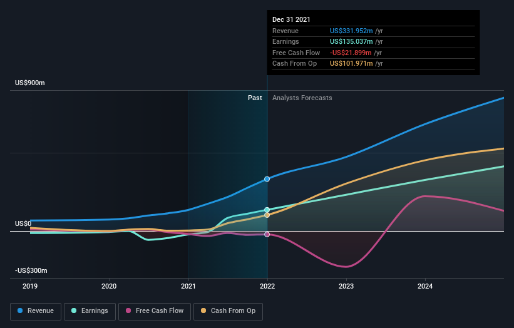Click the Dec 31 2021 tooltip header

(291, 19)
